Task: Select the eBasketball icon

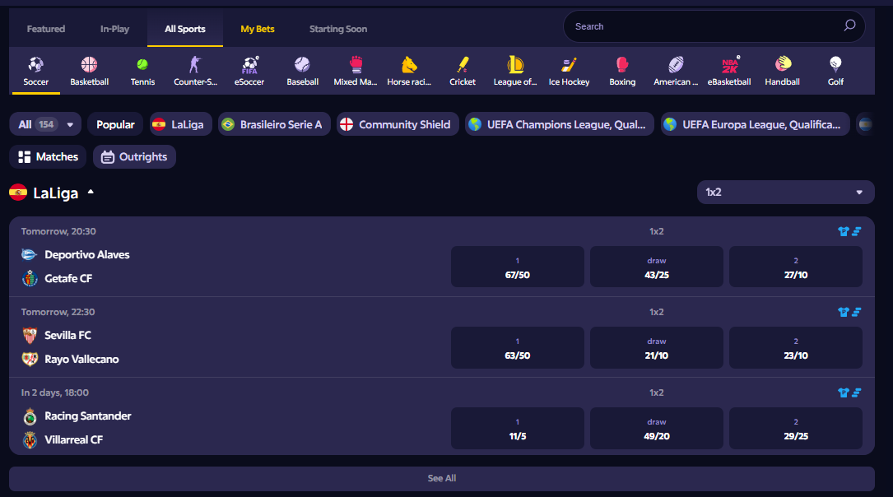Action: tap(729, 64)
